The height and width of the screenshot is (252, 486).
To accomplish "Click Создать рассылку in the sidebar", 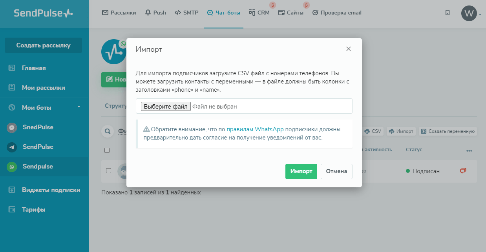I will point(43,45).
